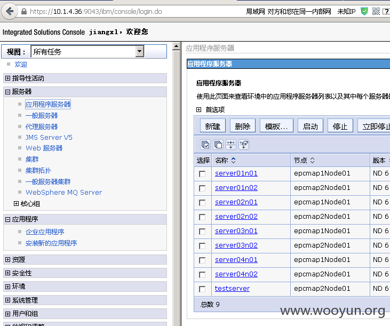Expand the 首选项 preferences section
This screenshot has width=390, height=326.
click(x=198, y=110)
